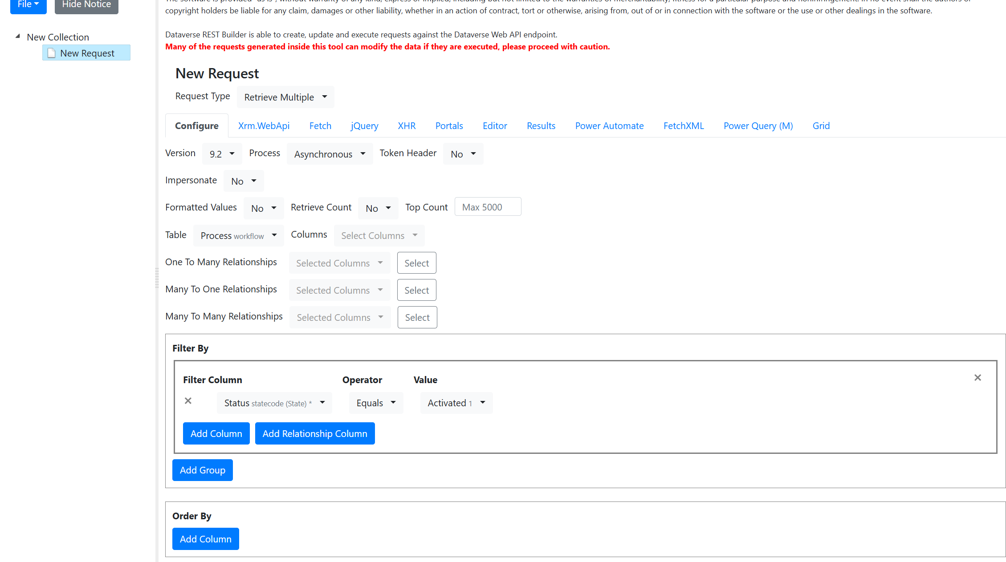This screenshot has height=562, width=1006.
Task: Click Add Column under Order By
Action: (206, 539)
